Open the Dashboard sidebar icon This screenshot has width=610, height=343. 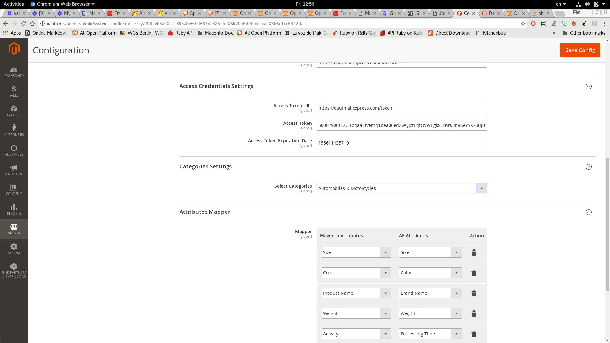(14, 72)
